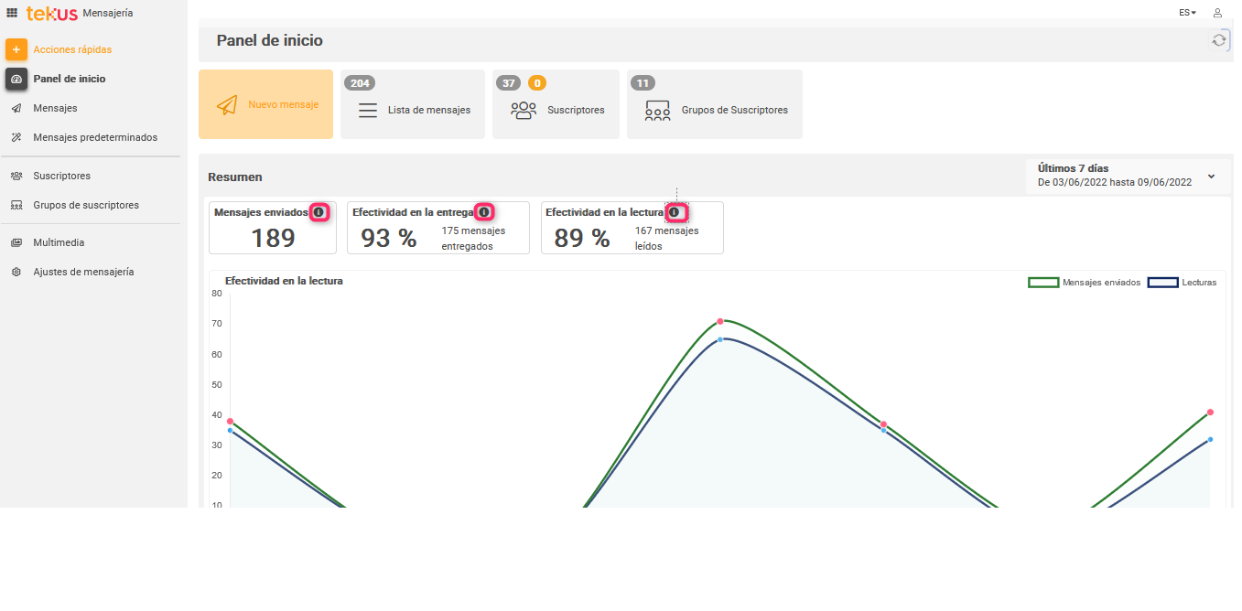Screen dimensions: 1242x611
Task: Click the Ajustes de mensajería gear icon
Action: click(16, 273)
